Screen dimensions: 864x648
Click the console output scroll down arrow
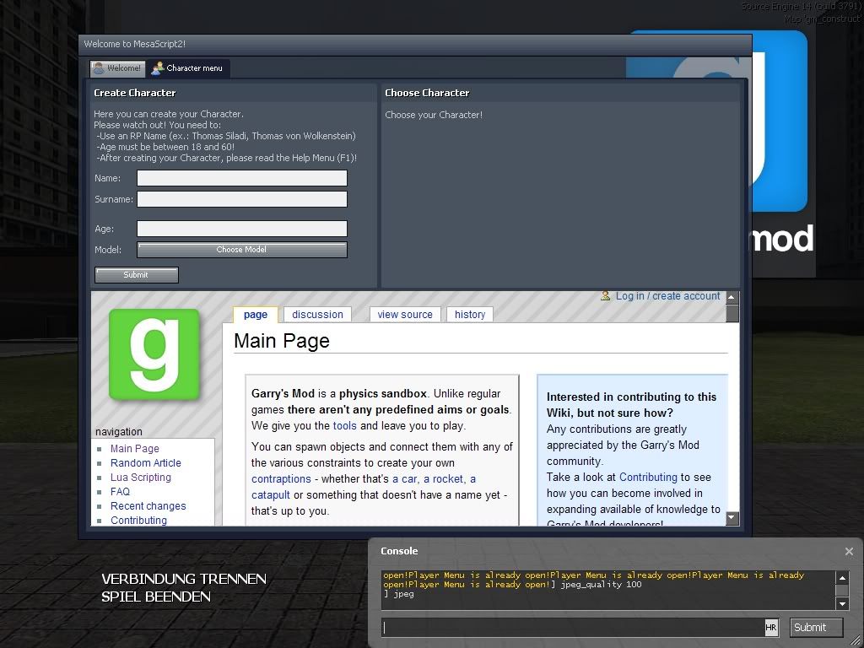coord(842,604)
